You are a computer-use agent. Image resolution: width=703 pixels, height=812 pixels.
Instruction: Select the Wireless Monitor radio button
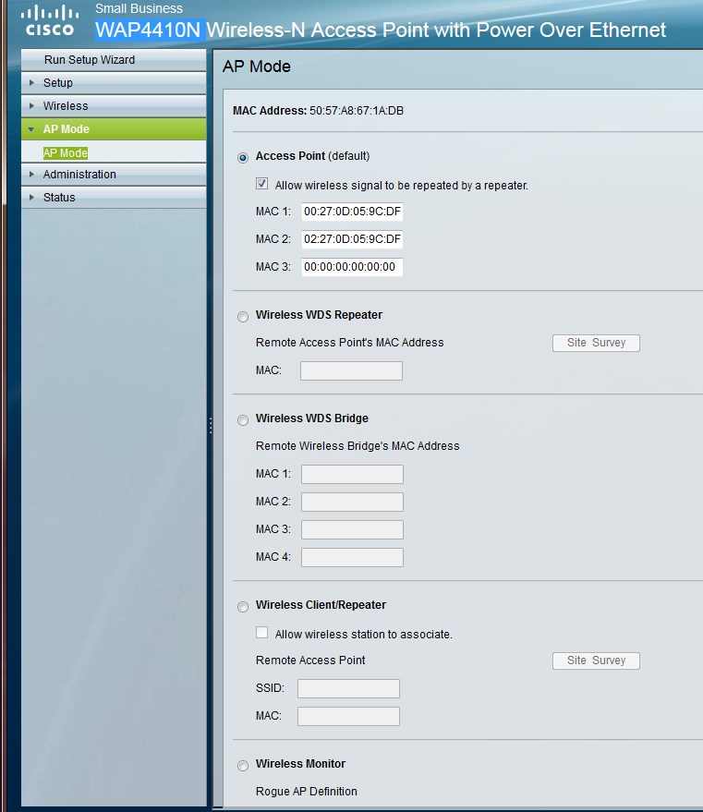[243, 766]
